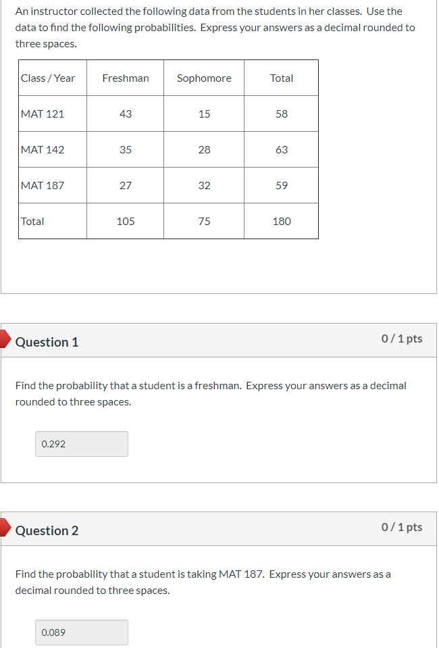Screen dimensions: 439x648
Task: Click the Freshman column header cell
Action: (x=125, y=78)
